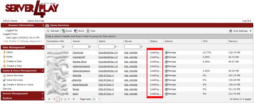254x105 pixels.
Task: Expand the Server Management section
Action: click(x=42, y=94)
